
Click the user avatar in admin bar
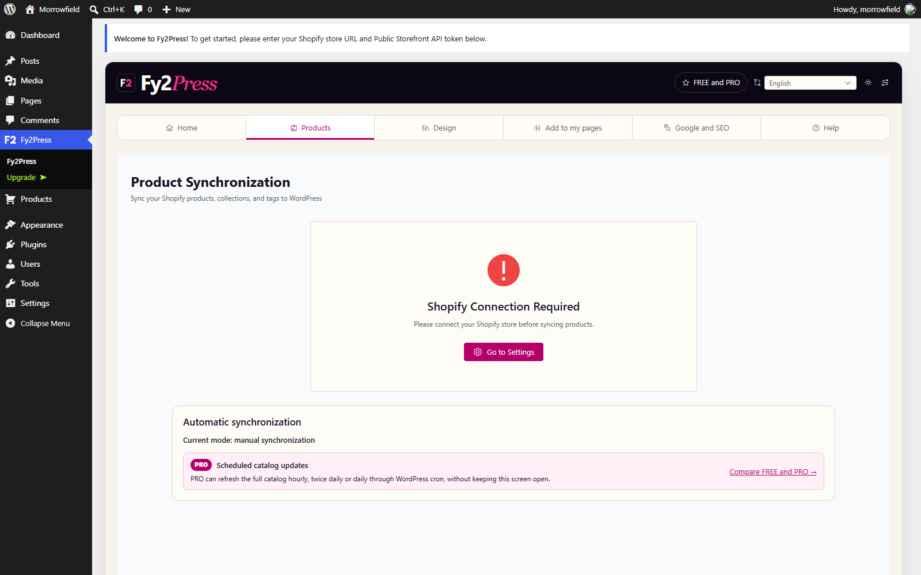click(x=909, y=9)
